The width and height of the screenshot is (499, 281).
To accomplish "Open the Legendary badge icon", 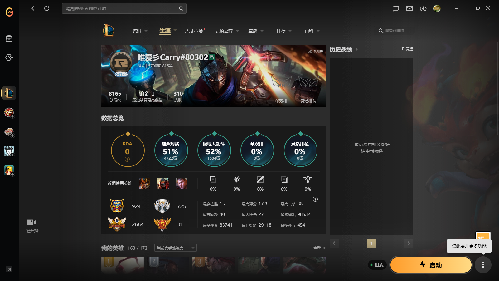I will (x=117, y=224).
